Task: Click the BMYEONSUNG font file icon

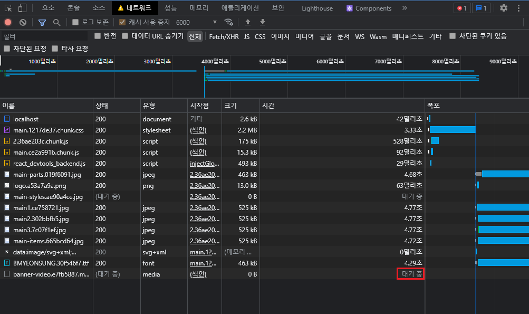Action: 7,263
